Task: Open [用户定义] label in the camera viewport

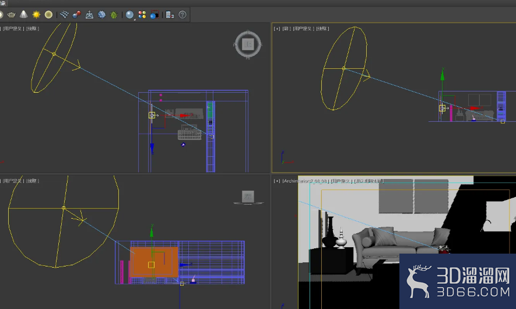Action: [341, 181]
